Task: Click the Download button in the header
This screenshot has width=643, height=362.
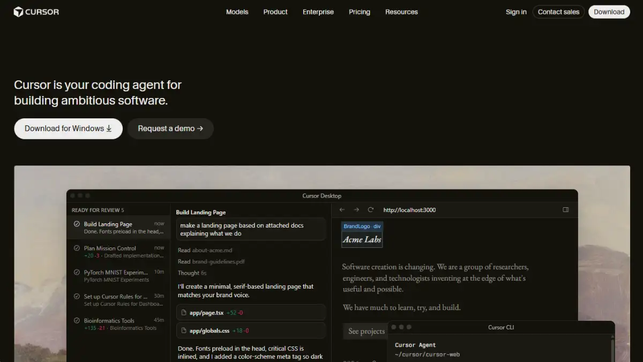Action: pos(609,12)
